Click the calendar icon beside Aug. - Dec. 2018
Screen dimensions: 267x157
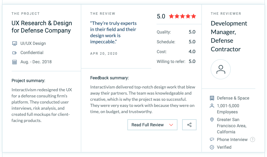tap(14, 62)
